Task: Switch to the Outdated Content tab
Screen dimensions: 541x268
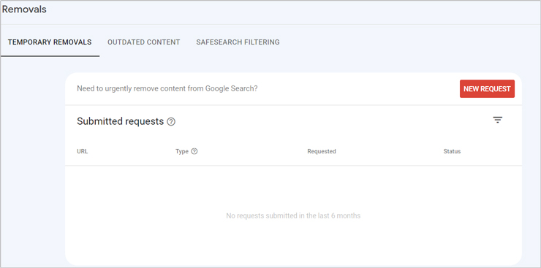Action: coord(143,42)
